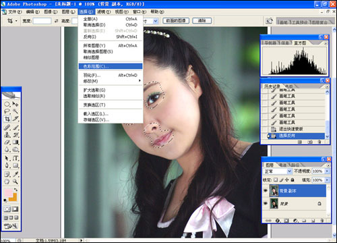Open the pink foreground color swatch

point(8,193)
